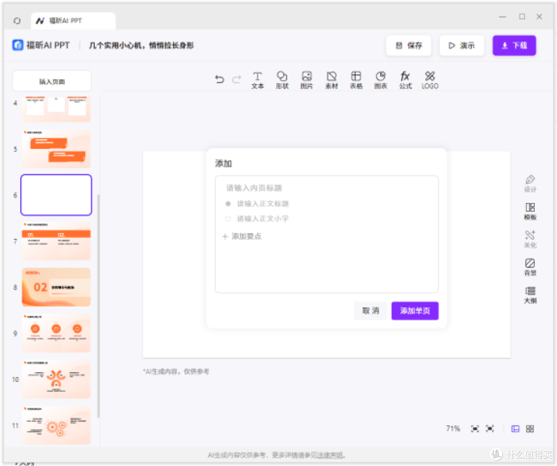This screenshot has height=466, width=557.
Task: Insert a picture with 图片 icon
Action: [306, 80]
